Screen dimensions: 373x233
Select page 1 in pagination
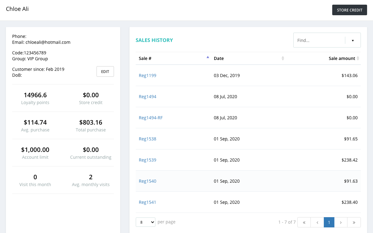coord(329,222)
